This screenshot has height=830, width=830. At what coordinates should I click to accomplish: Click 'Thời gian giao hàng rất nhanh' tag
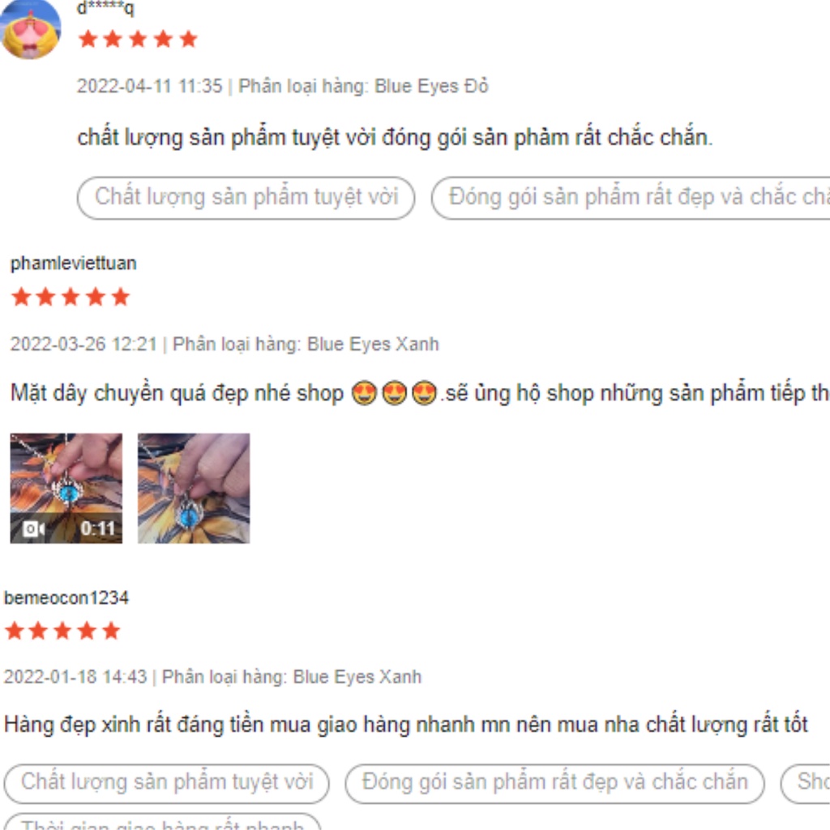(x=162, y=822)
